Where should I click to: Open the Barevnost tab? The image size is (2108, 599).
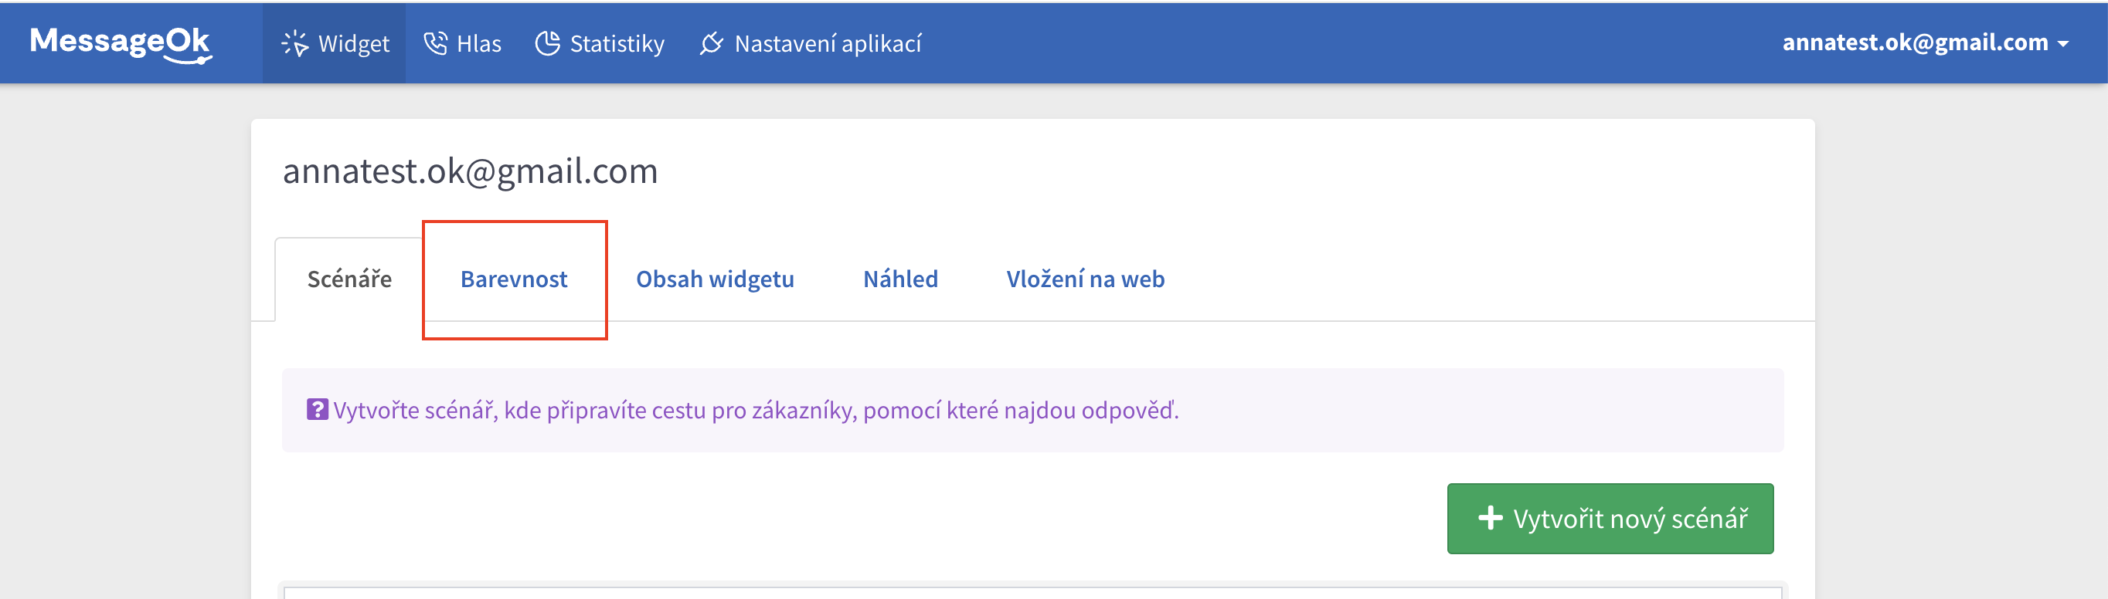pos(514,279)
